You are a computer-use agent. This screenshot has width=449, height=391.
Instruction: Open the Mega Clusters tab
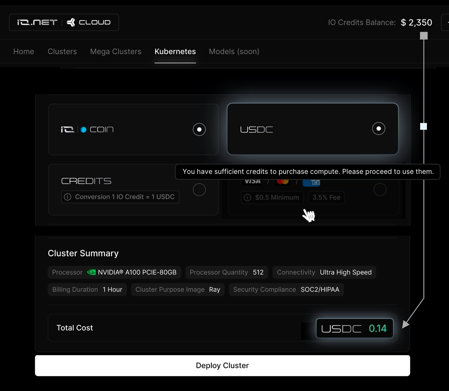[x=116, y=51]
